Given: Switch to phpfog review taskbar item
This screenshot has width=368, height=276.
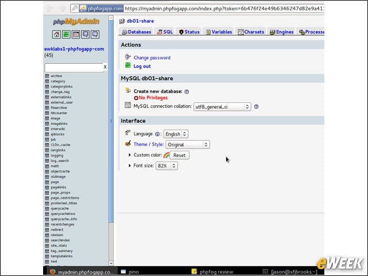Looking at the screenshot, I should coord(212,272).
